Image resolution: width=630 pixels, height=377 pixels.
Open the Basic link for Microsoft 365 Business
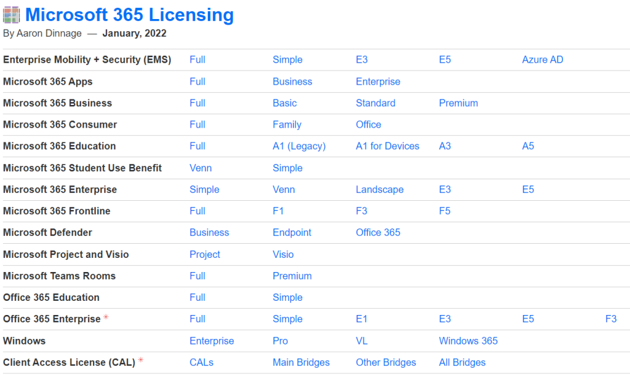coord(284,103)
